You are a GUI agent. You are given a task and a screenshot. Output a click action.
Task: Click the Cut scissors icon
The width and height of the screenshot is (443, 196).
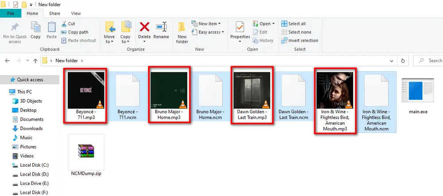coord(64,24)
